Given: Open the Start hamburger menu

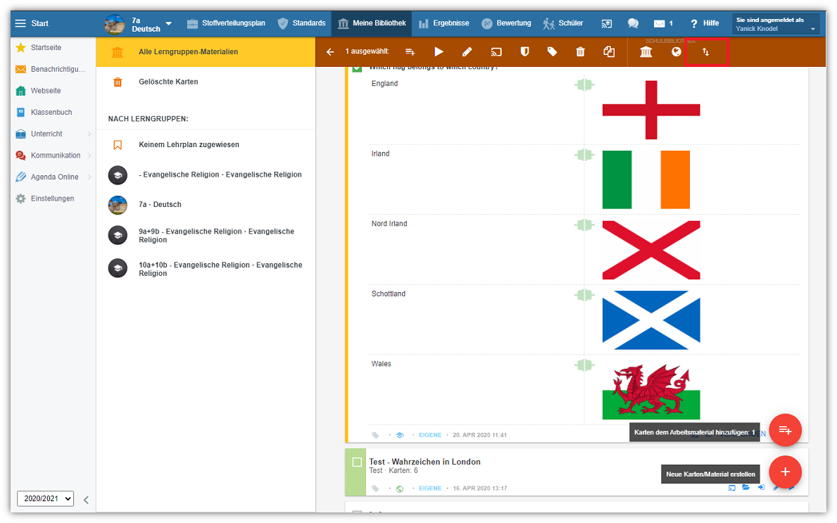Looking at the screenshot, I should point(20,23).
